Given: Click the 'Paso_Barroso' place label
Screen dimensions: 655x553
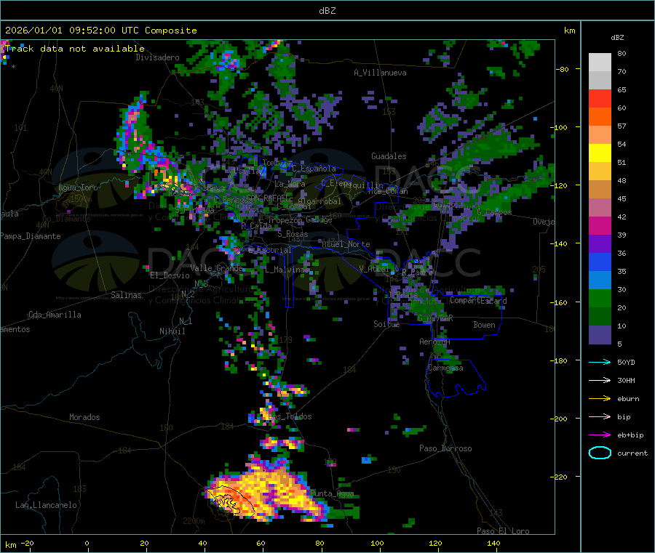Looking at the screenshot, I should 445,448.
